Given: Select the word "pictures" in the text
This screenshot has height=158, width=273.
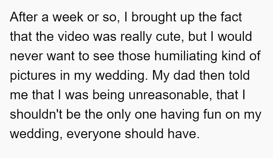Looking at the screenshot, I should click(33, 76).
